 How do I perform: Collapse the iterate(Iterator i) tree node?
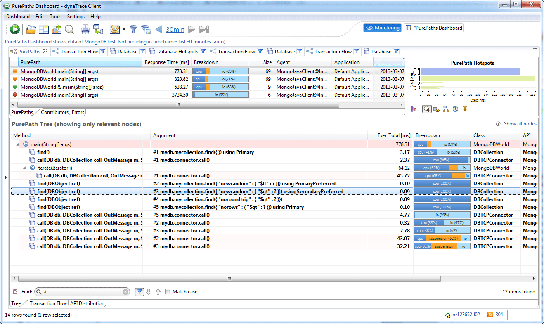pos(24,168)
